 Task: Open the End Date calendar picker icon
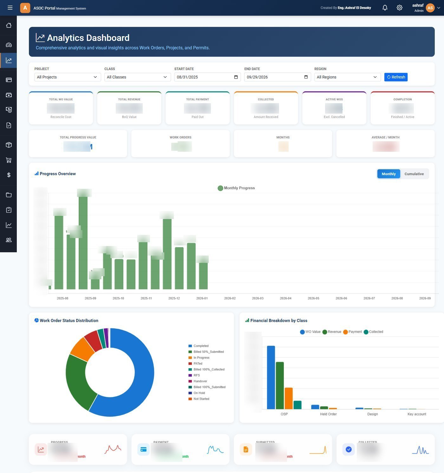click(x=306, y=77)
